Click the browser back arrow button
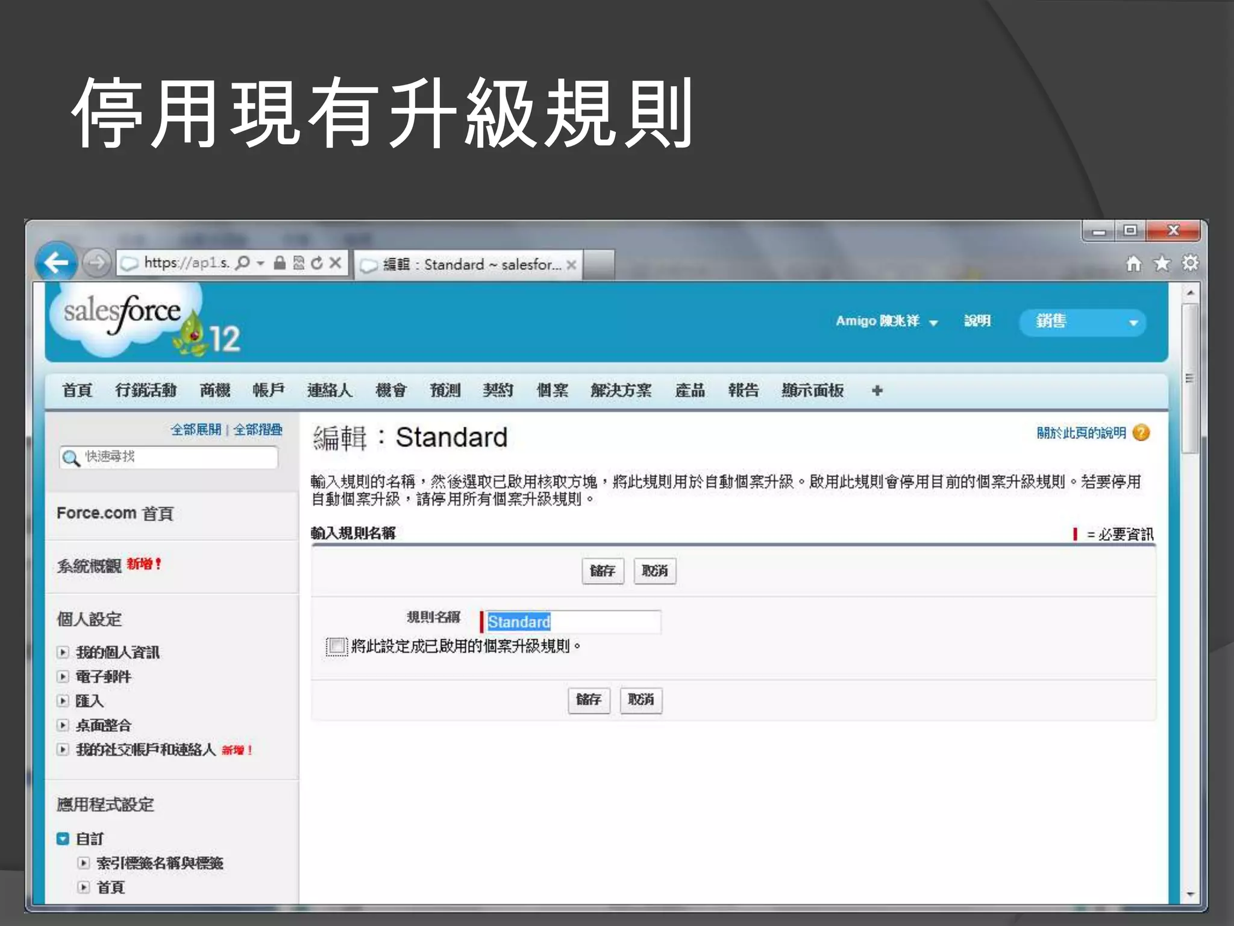This screenshot has width=1234, height=926. [x=56, y=262]
